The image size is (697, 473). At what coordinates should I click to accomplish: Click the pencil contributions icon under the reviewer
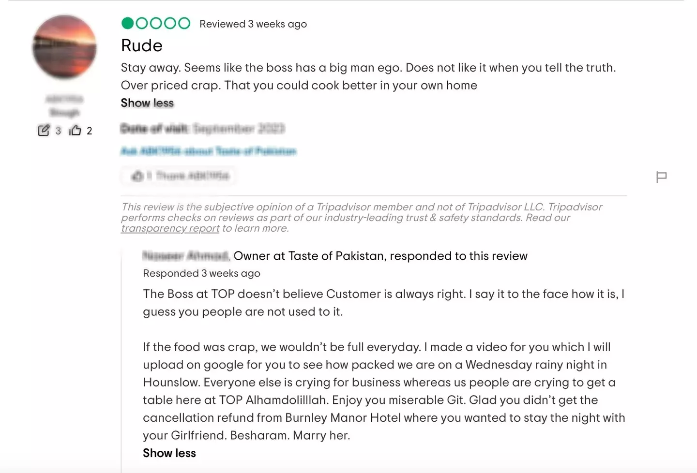point(44,131)
